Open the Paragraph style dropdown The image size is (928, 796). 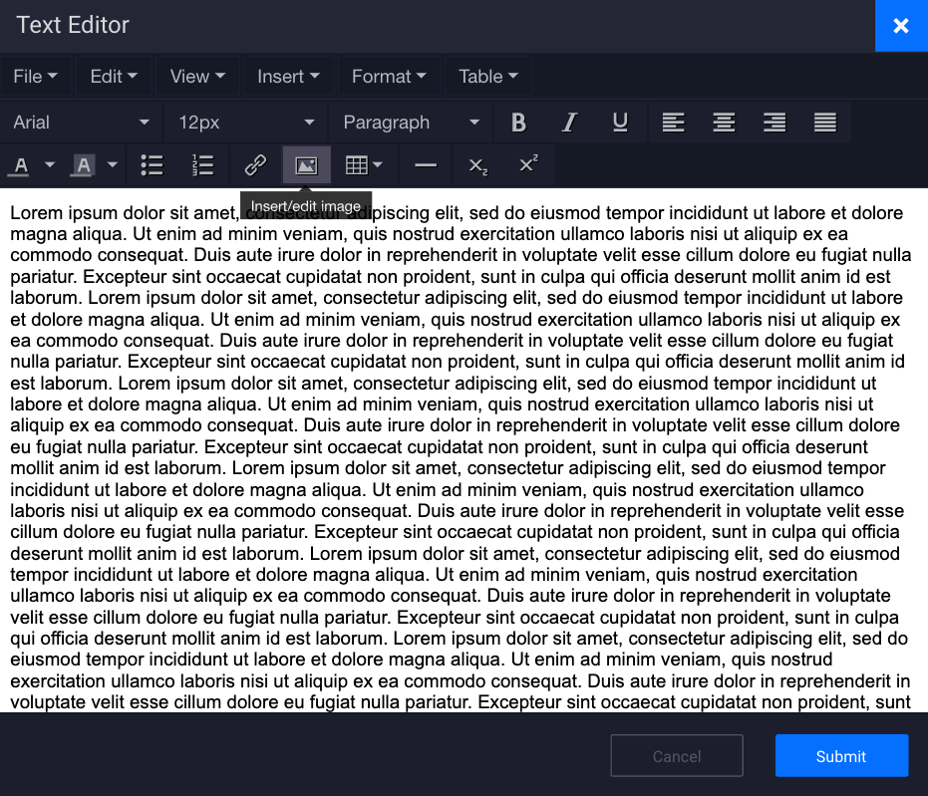coord(411,121)
